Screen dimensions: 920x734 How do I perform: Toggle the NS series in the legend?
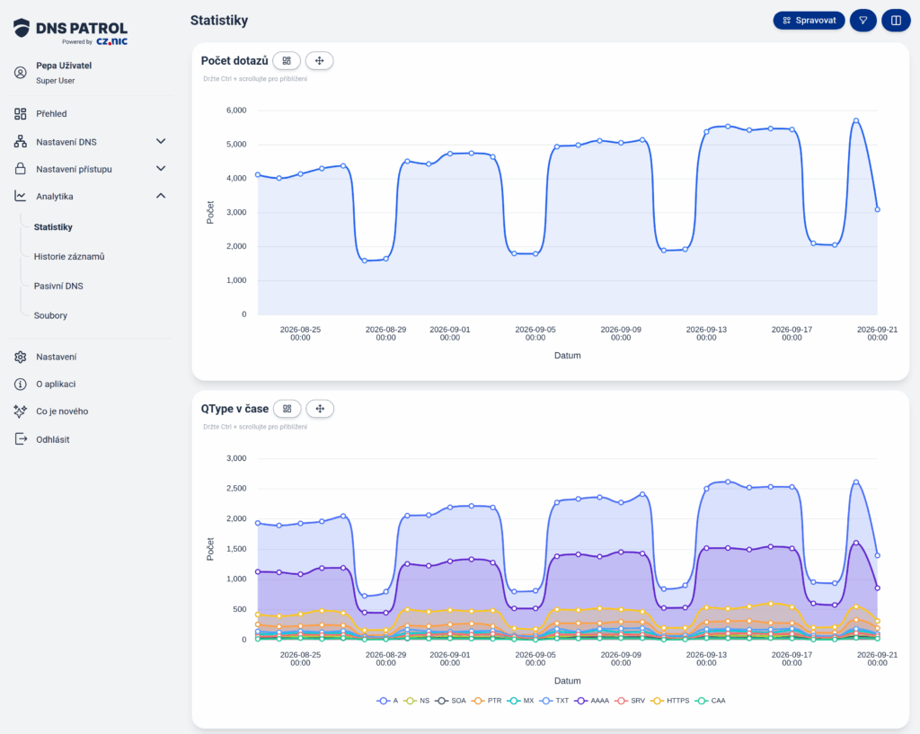pyautogui.click(x=416, y=701)
